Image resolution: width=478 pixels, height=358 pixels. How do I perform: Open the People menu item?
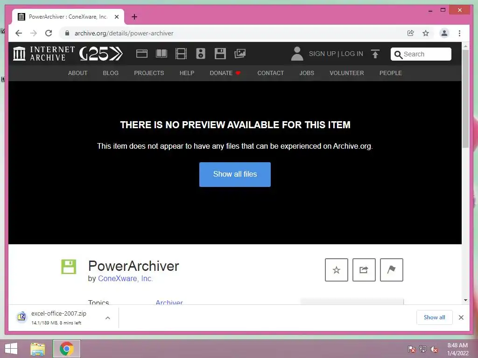point(391,73)
